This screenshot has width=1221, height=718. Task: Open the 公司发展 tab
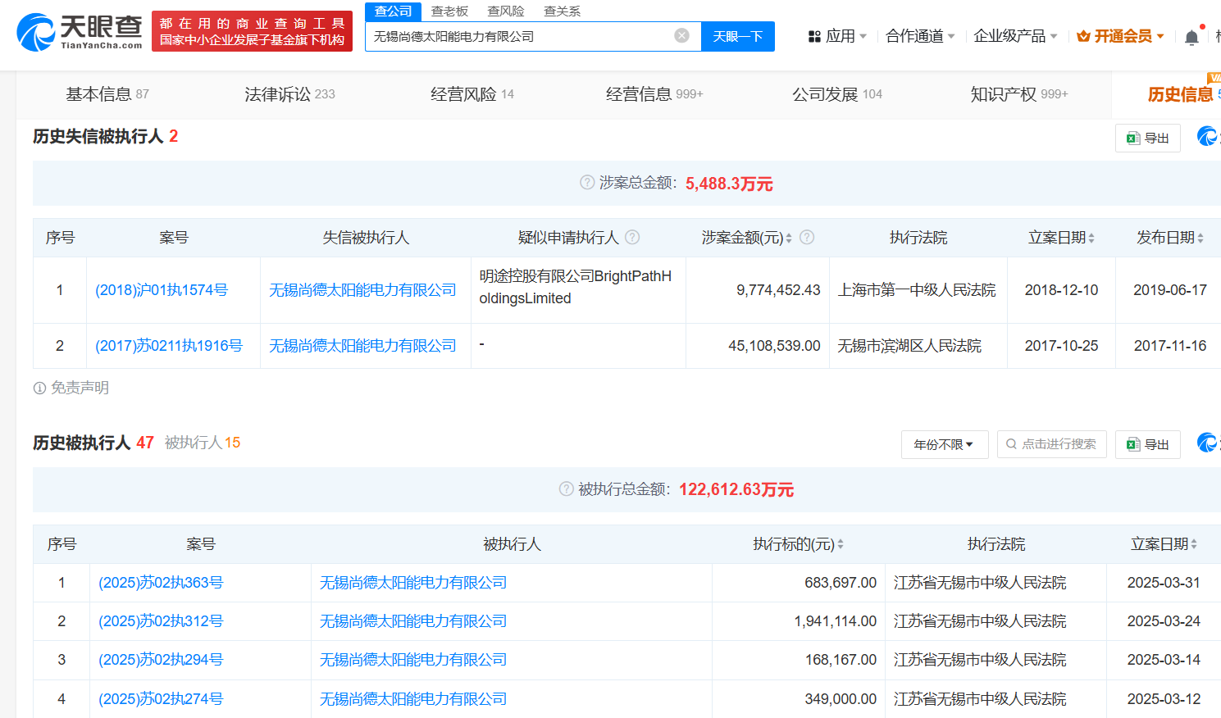837,94
